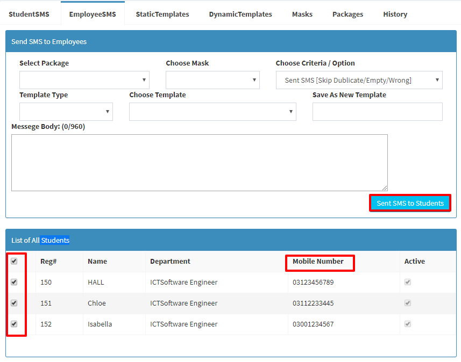Click the Mobile Number column header

(318, 262)
